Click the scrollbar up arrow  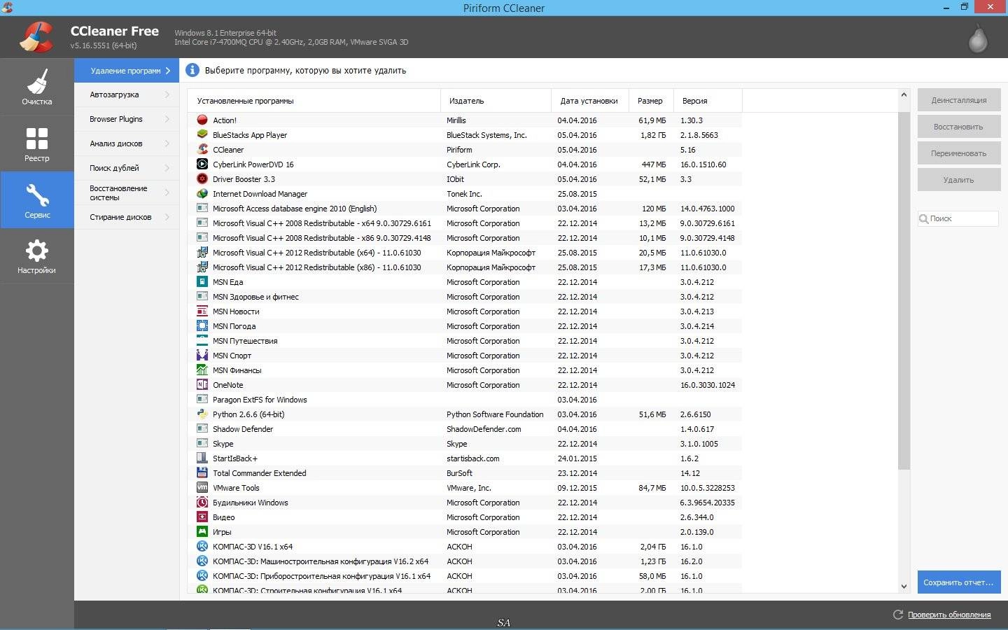904,94
